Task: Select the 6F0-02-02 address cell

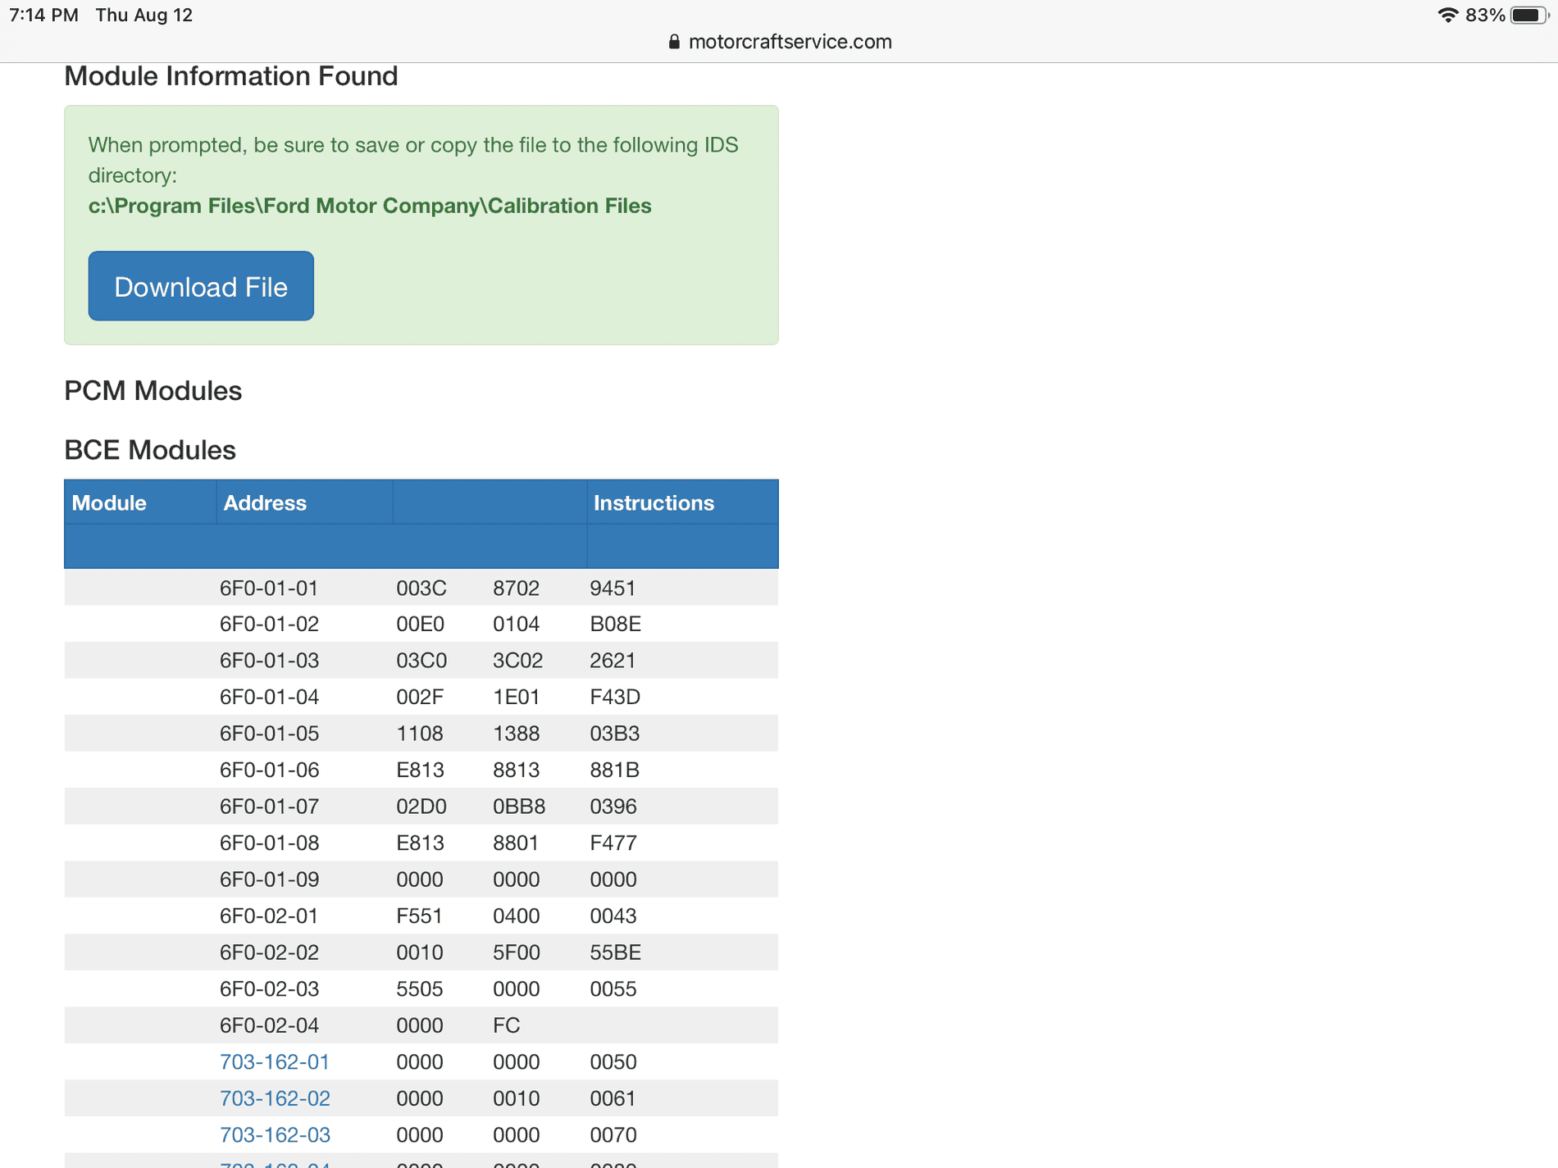Action: click(269, 952)
